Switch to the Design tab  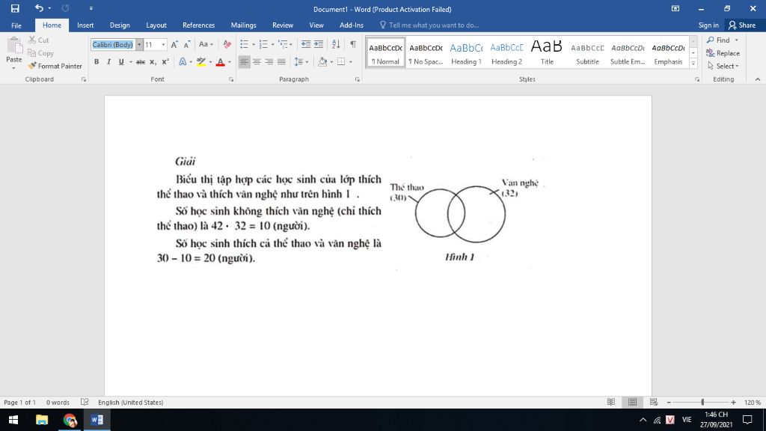(120, 25)
